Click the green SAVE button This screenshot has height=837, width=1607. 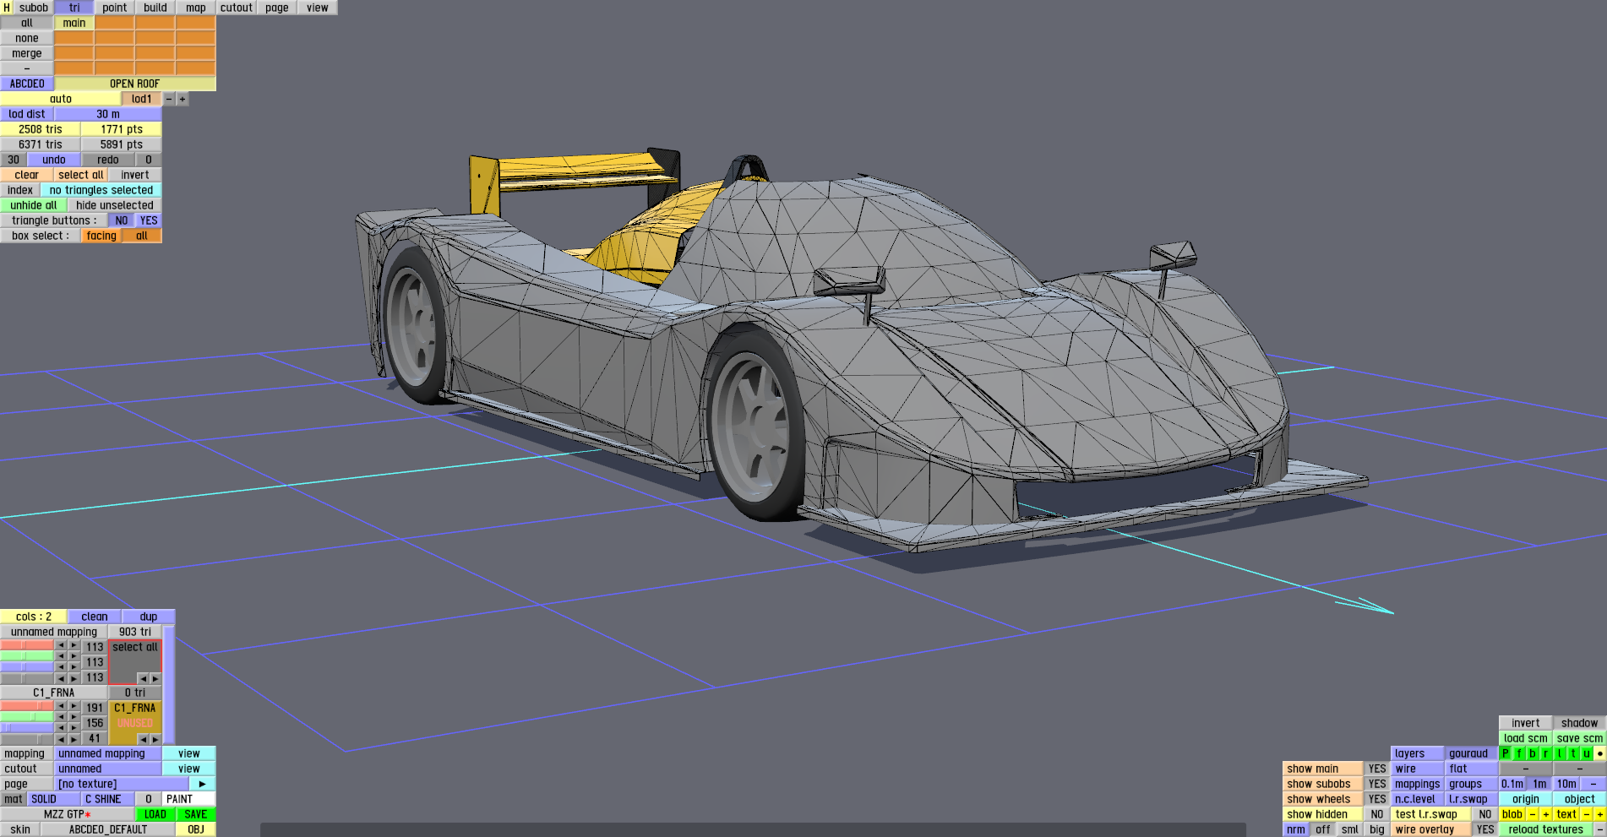click(x=196, y=814)
